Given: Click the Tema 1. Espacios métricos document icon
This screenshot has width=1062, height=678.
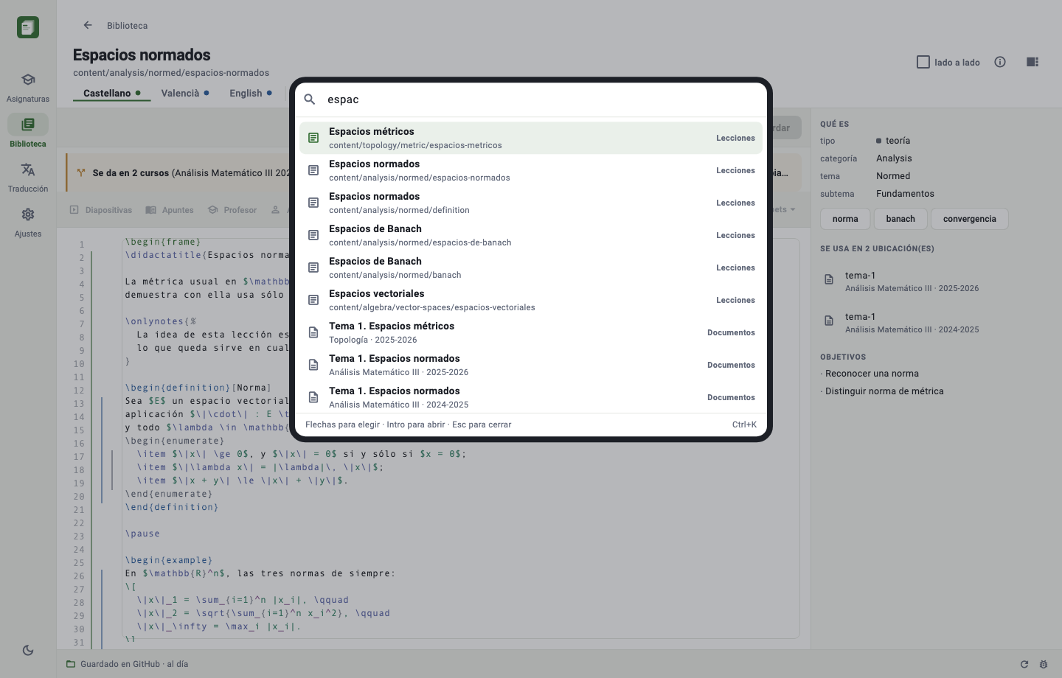Looking at the screenshot, I should (x=313, y=332).
